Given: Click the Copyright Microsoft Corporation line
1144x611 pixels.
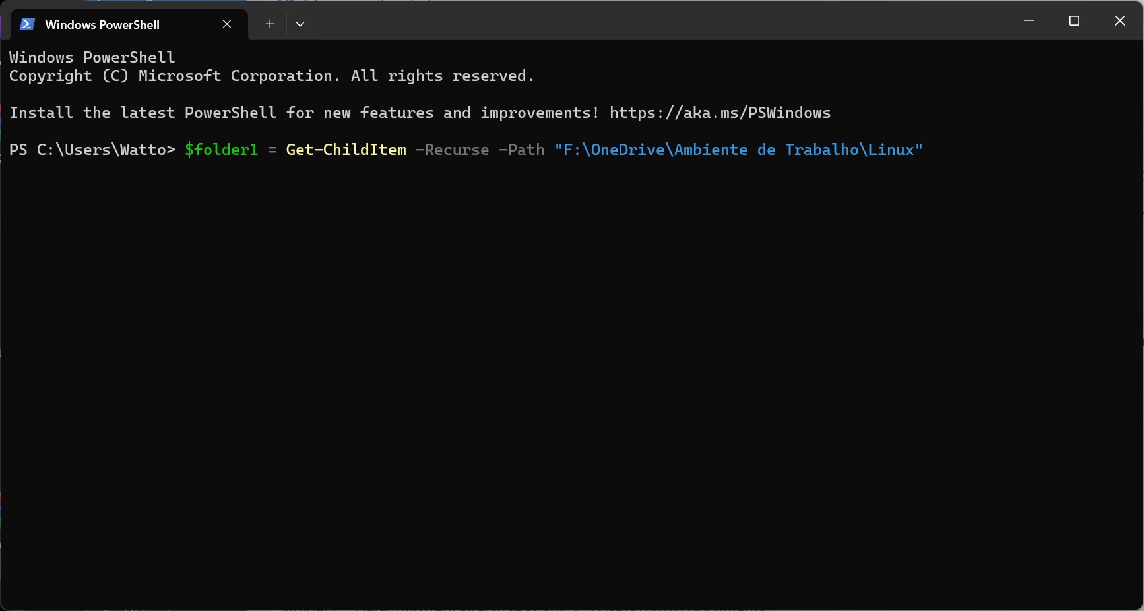Looking at the screenshot, I should click(271, 76).
